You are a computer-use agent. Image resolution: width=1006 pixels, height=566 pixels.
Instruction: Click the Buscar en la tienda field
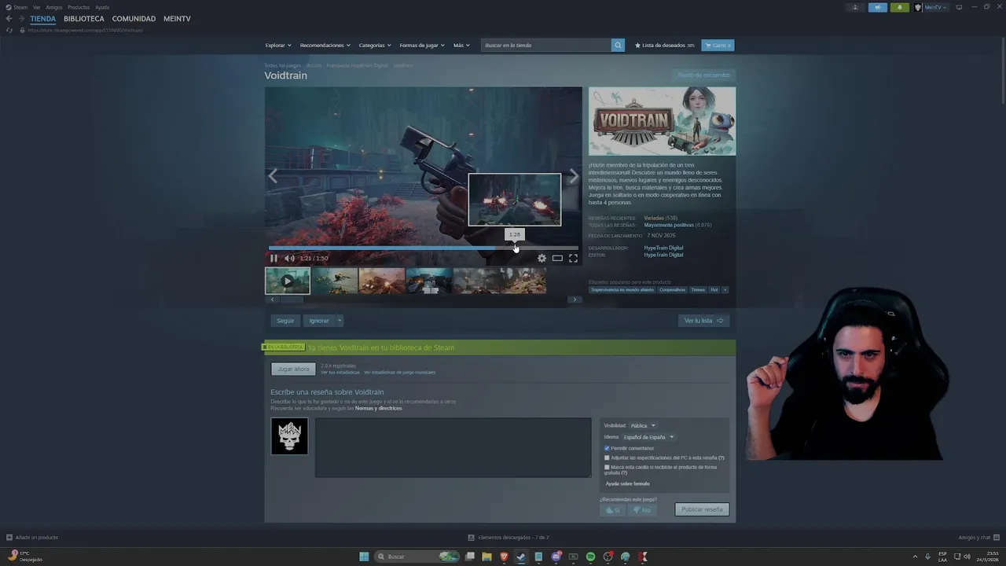pos(546,45)
